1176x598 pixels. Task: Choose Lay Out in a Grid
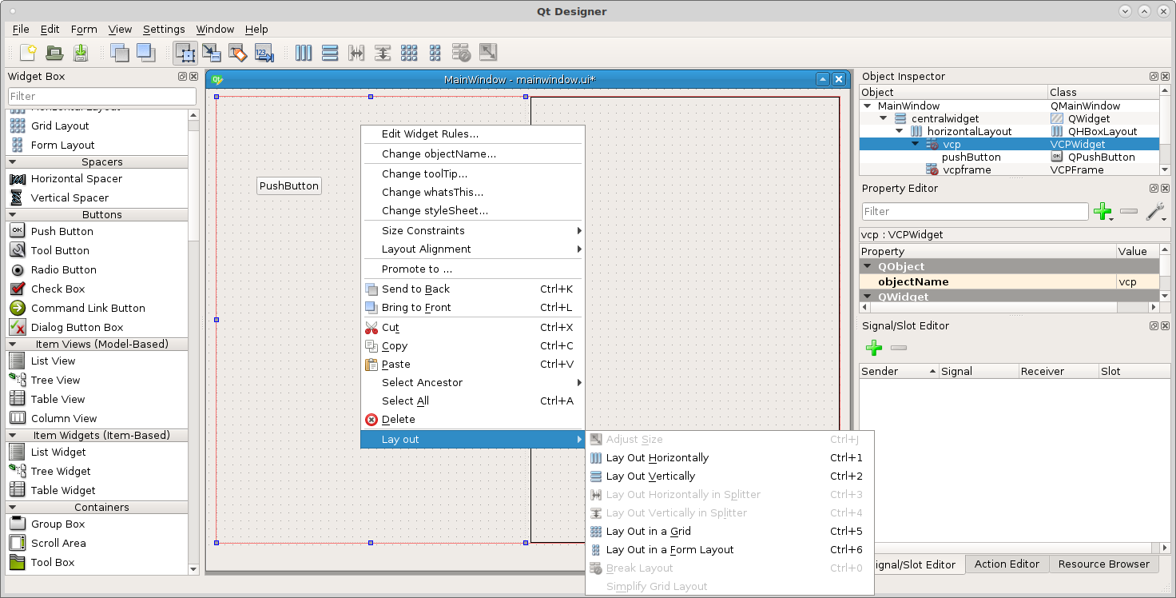click(x=729, y=531)
